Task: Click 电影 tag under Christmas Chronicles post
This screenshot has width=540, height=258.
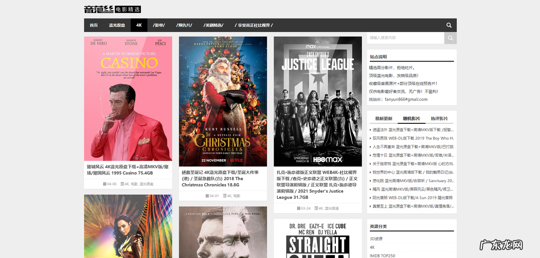Action: [237, 196]
